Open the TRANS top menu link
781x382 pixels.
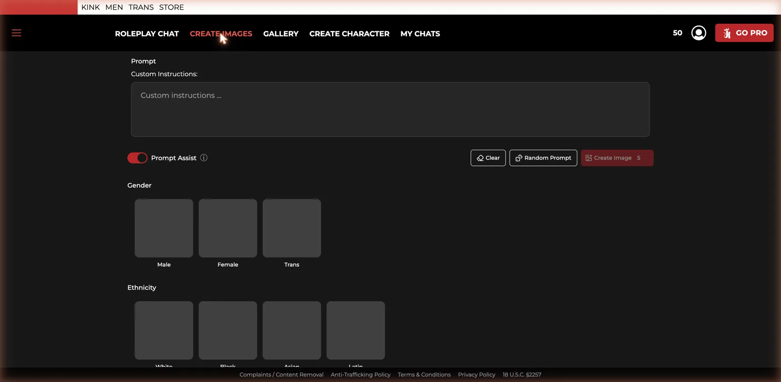click(x=141, y=7)
